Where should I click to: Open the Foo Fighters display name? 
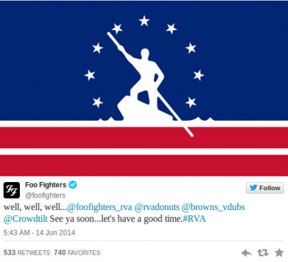point(46,185)
